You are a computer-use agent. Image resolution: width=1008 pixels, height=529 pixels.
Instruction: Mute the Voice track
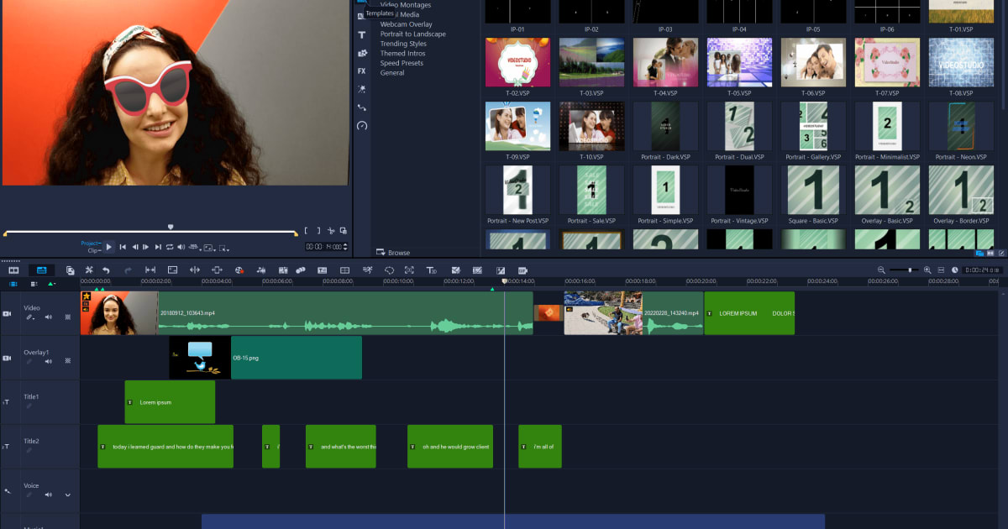(48, 494)
